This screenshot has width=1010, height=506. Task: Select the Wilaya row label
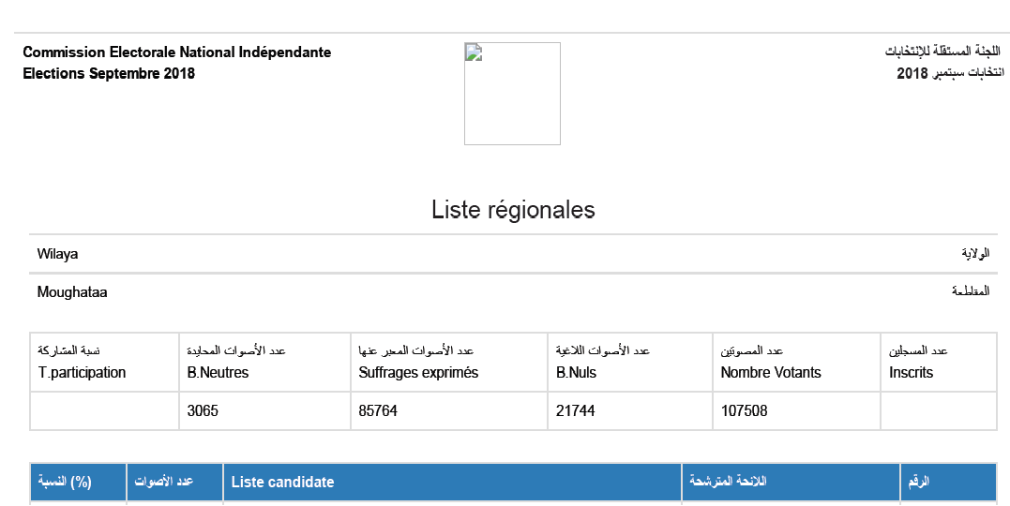tap(57, 254)
